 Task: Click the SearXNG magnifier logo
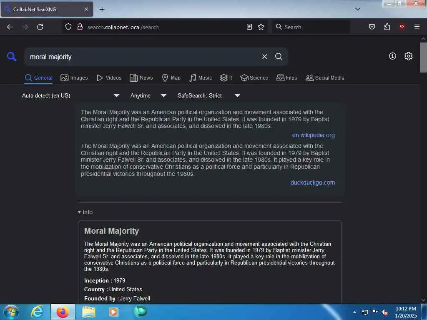click(12, 57)
